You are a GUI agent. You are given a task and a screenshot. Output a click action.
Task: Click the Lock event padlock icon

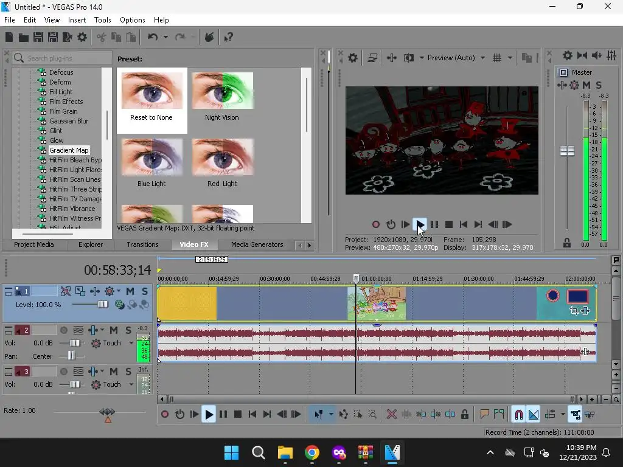pyautogui.click(x=464, y=415)
